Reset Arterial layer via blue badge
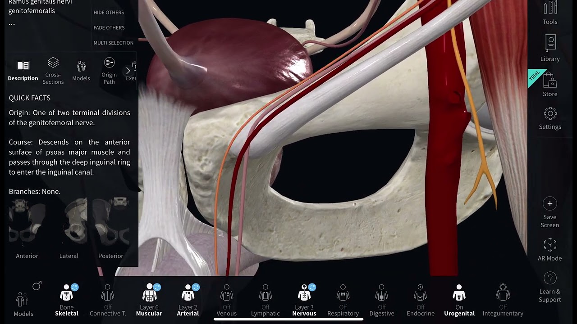577x324 pixels. (196, 287)
